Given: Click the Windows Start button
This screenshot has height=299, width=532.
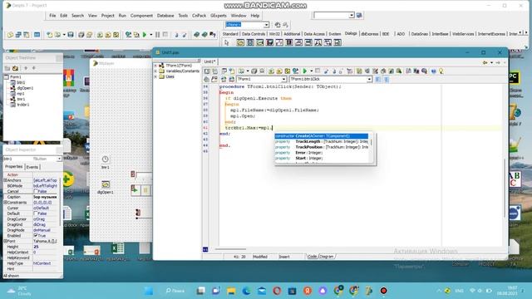Looking at the screenshot, I should 149,291.
